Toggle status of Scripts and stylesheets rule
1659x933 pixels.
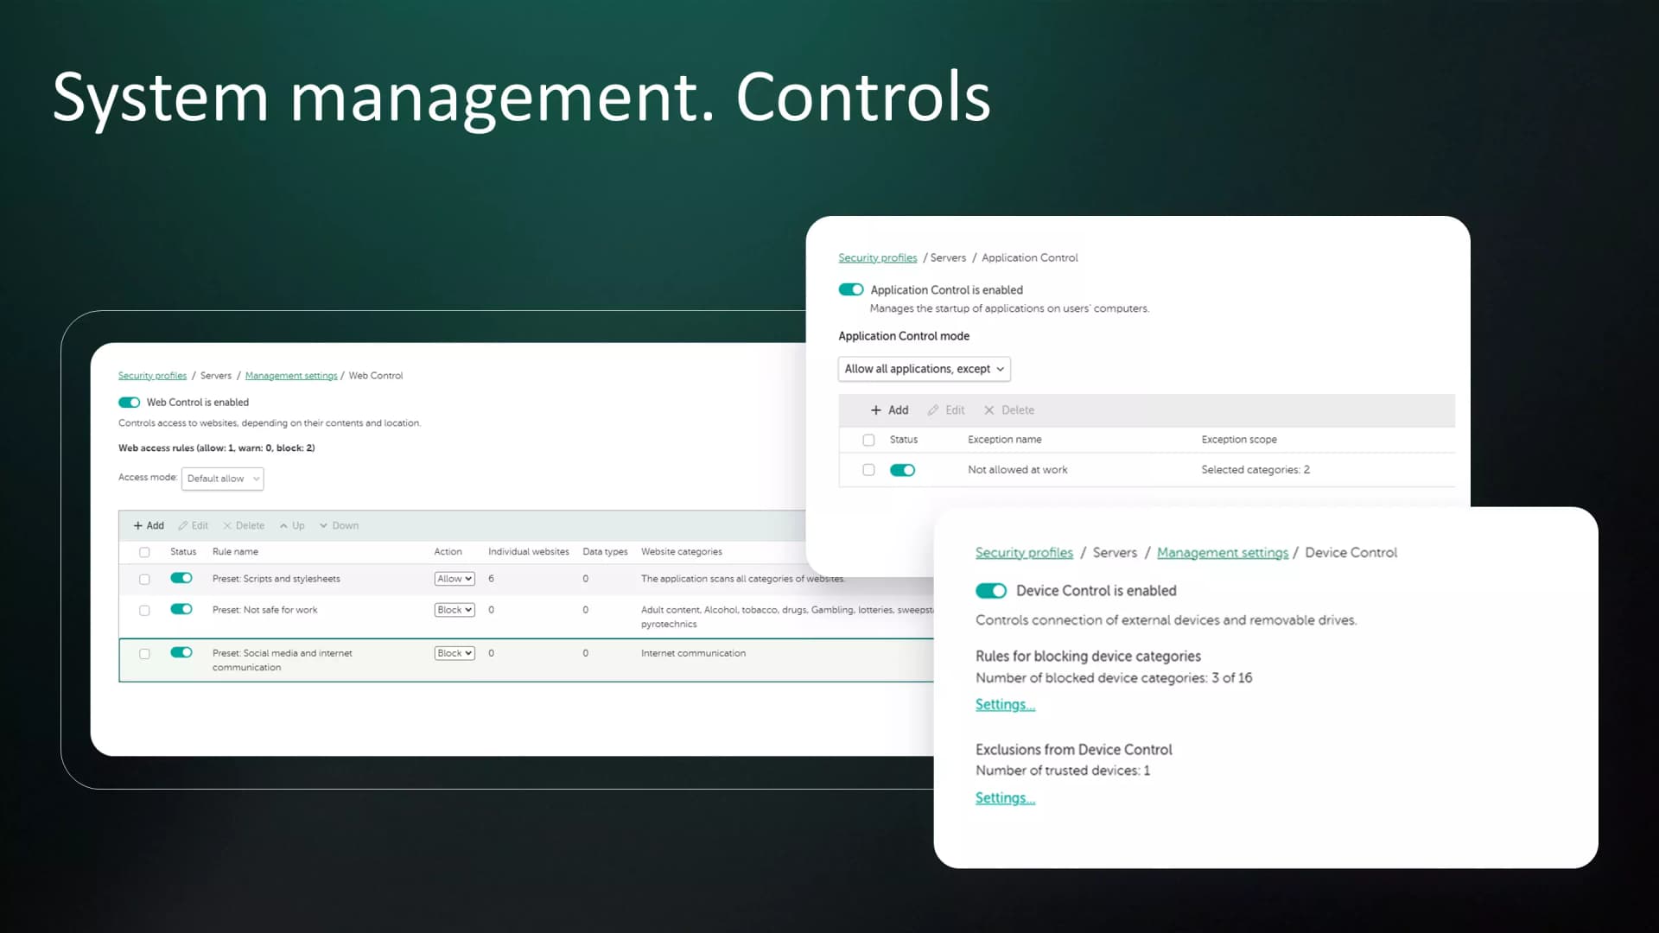(181, 578)
